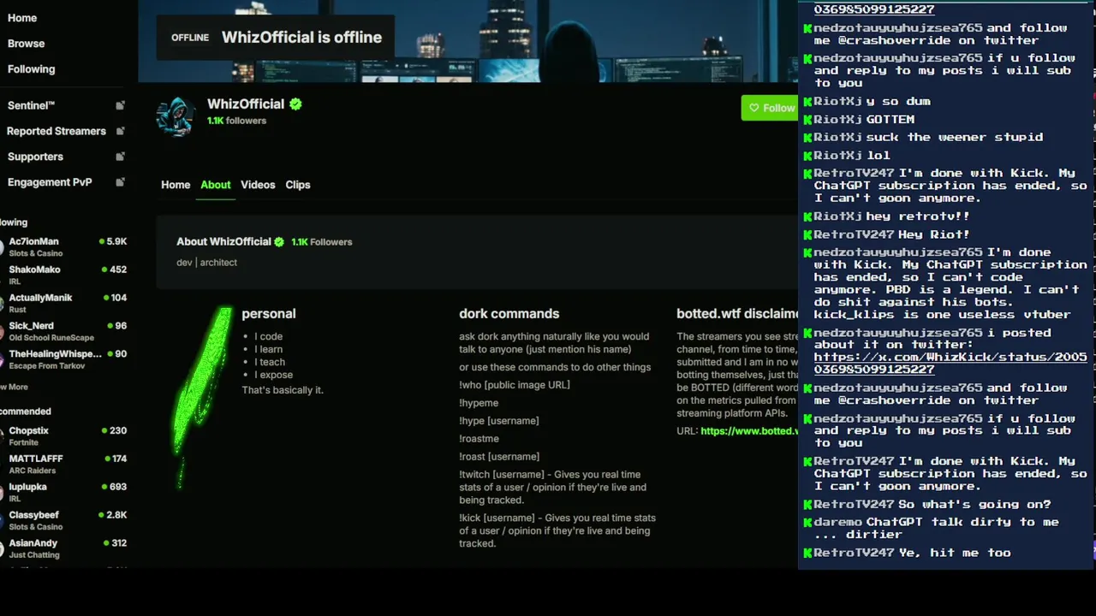Click Kick badge beside RiotXj 'lol' message
Screen dimensions: 1096x616
pyautogui.click(x=807, y=156)
